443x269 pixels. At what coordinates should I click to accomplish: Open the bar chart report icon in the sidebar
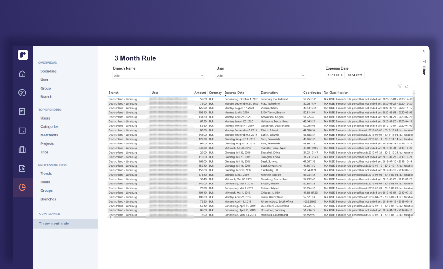pos(22,168)
